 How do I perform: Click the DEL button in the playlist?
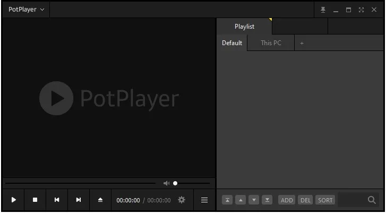[x=305, y=200]
